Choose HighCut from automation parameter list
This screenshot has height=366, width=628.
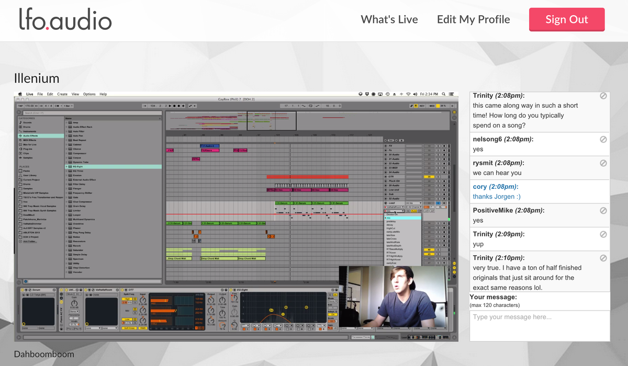[x=391, y=228]
